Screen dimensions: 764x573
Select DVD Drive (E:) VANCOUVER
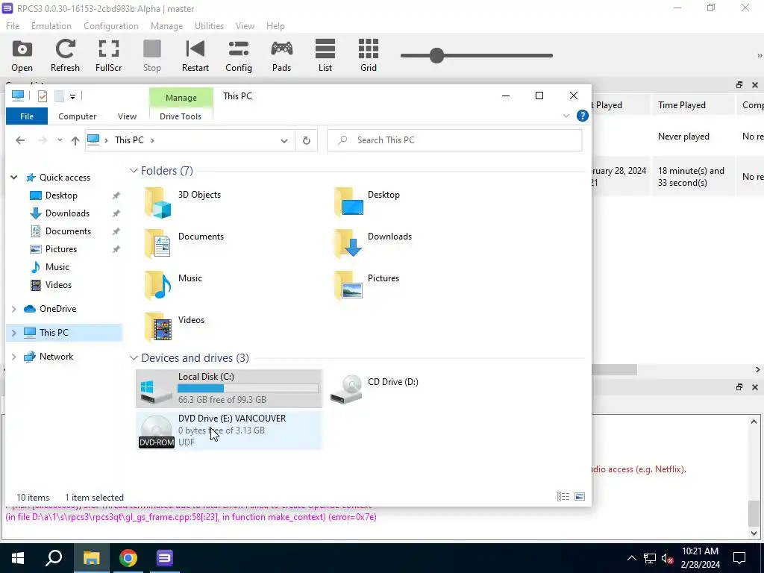point(229,430)
